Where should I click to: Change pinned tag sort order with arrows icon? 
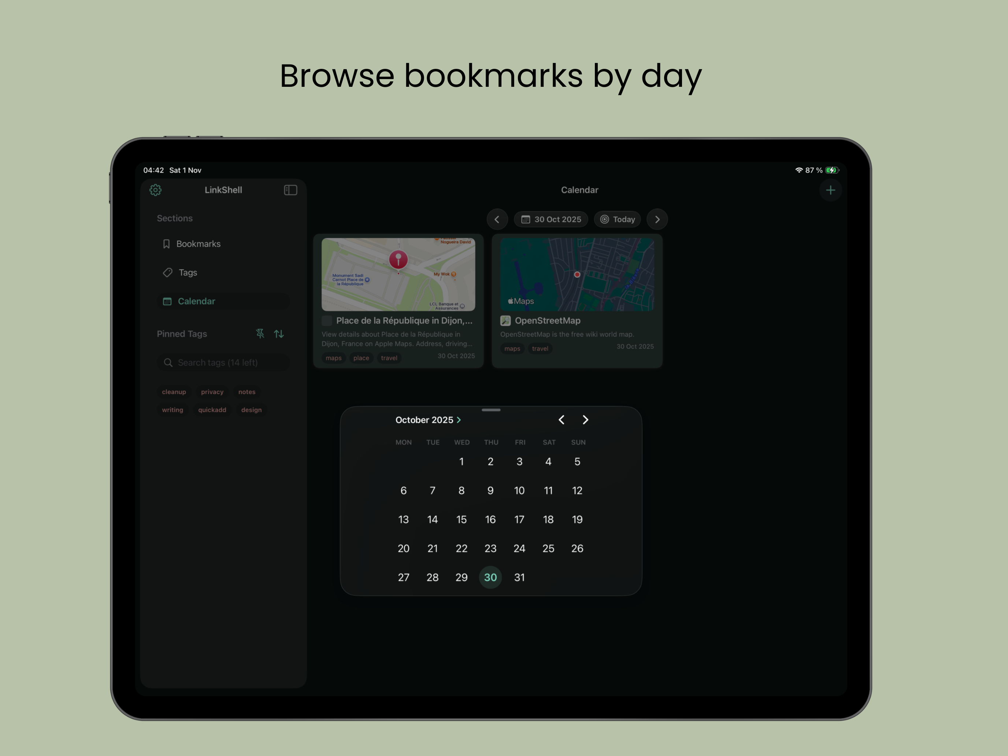279,334
